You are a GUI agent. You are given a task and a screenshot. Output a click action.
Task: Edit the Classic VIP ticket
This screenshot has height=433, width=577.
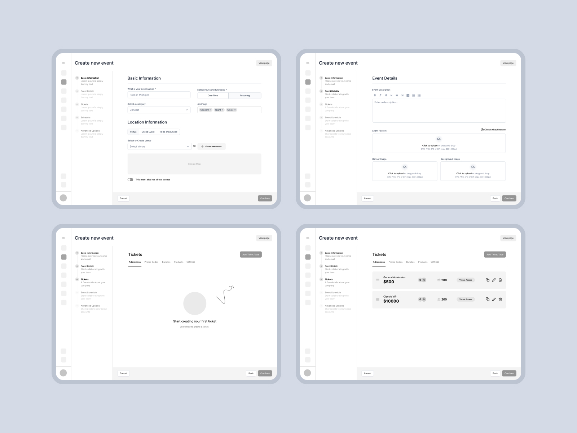pyautogui.click(x=494, y=299)
